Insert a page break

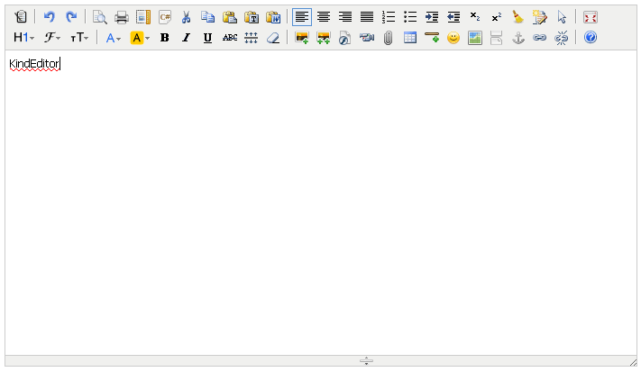497,38
